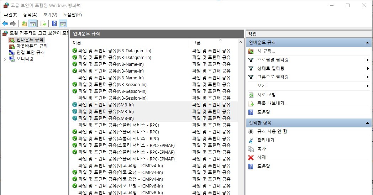This screenshot has height=195, width=373.
Task: Open Help from the toolbar question-mark icon
Action: pos(54,23)
